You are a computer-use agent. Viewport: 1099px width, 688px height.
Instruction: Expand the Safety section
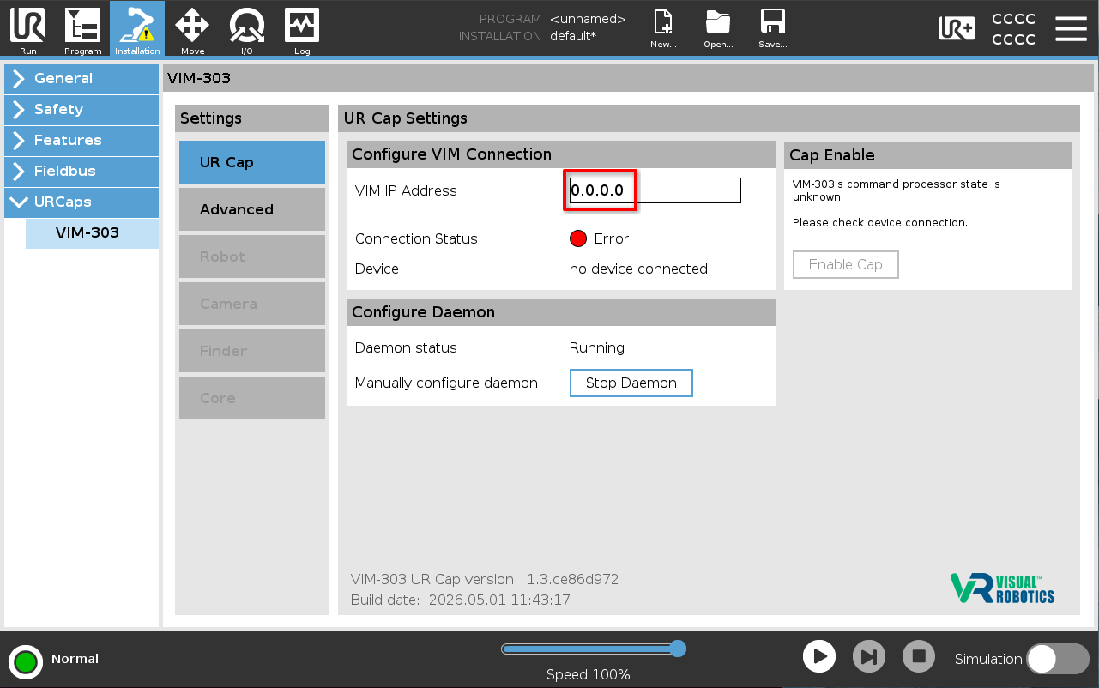pyautogui.click(x=82, y=109)
